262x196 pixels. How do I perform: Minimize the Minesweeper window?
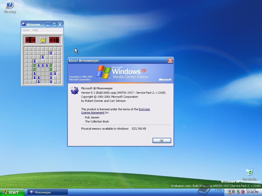(x=48, y=24)
